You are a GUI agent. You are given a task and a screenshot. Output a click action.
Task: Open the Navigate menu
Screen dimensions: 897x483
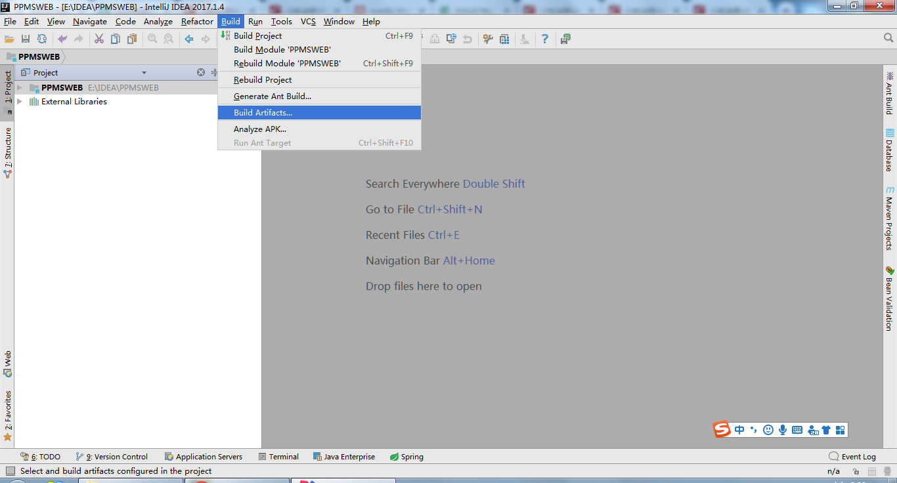tap(90, 22)
